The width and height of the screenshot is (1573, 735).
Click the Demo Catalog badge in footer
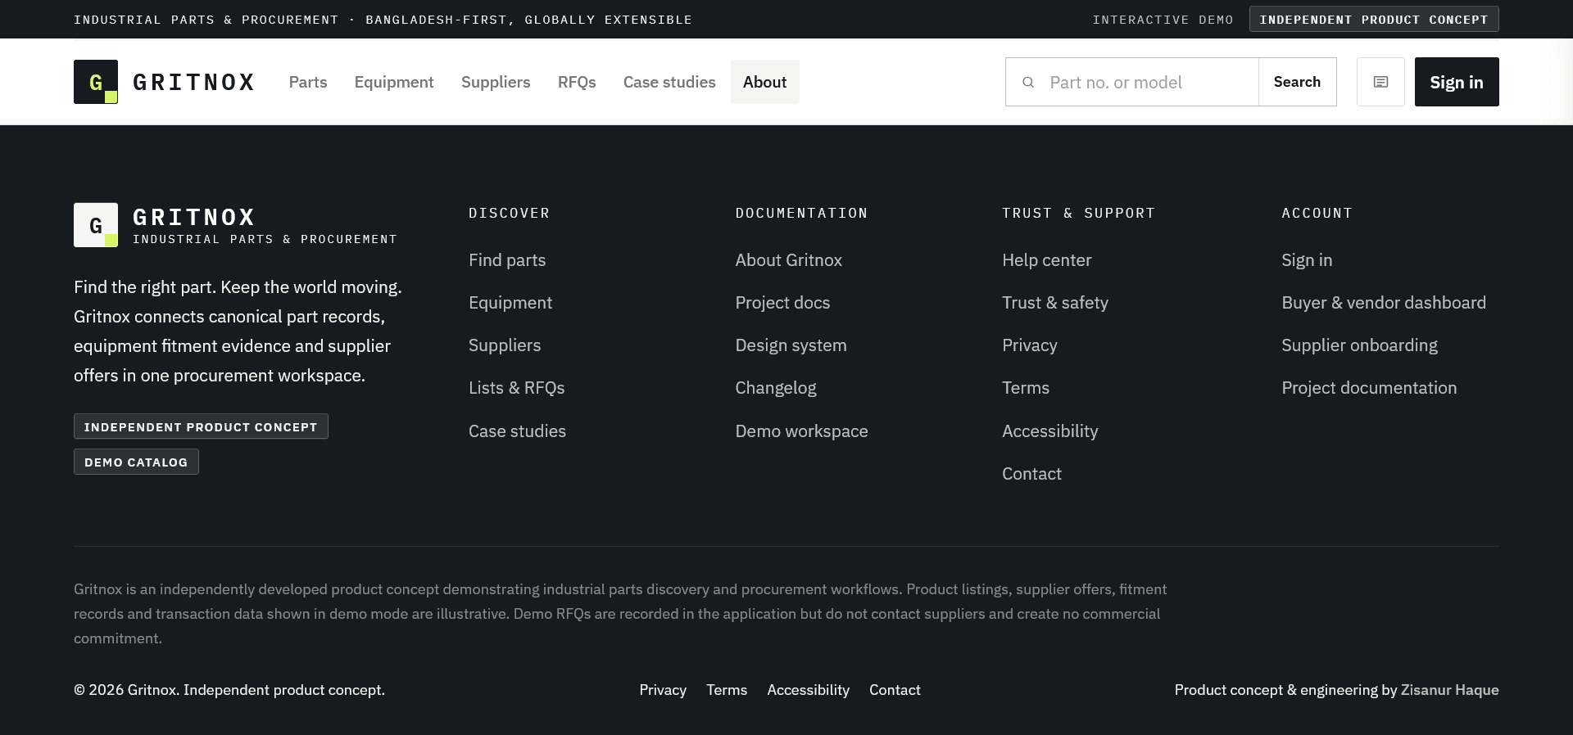point(136,462)
